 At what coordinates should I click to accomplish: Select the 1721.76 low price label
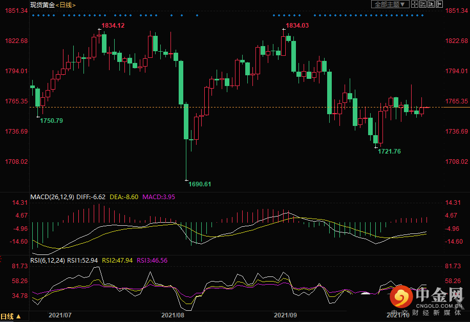click(x=389, y=152)
